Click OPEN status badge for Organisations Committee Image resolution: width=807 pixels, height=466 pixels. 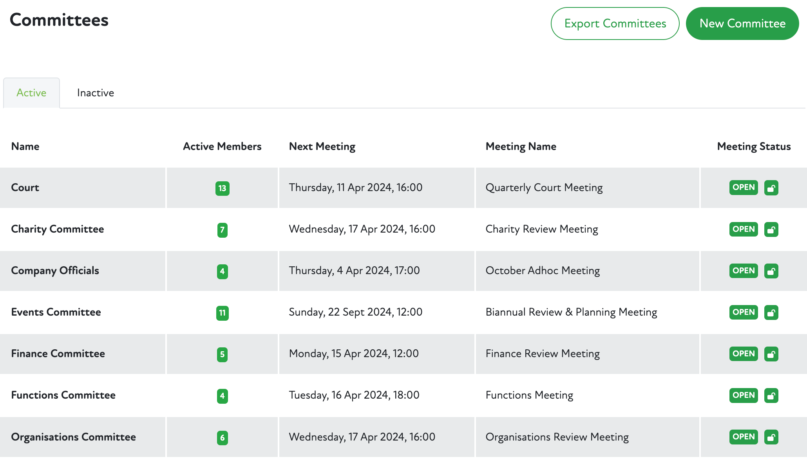coord(743,437)
